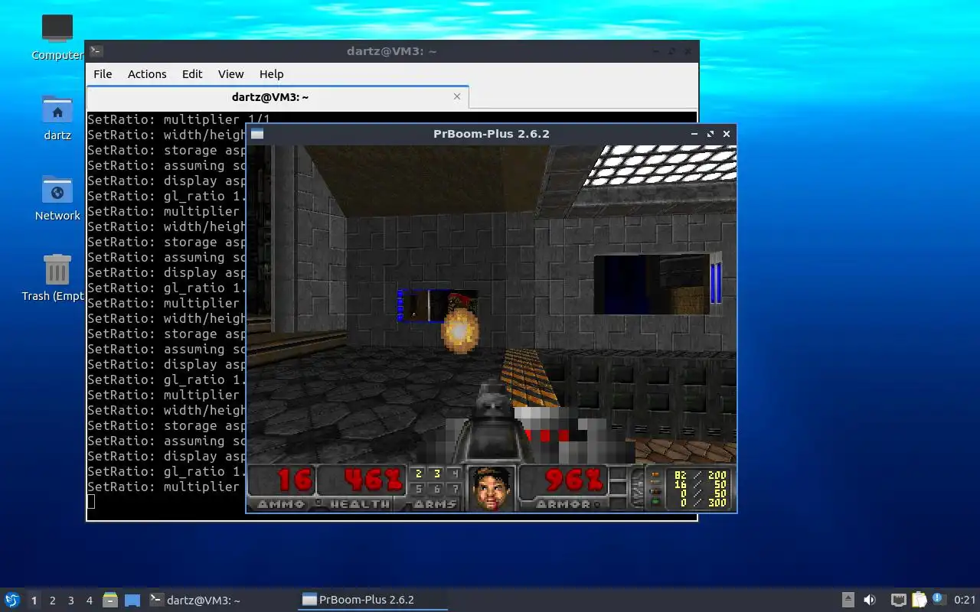The width and height of the screenshot is (980, 612).
Task: Open the Network desktop icon
Action: coord(57,190)
